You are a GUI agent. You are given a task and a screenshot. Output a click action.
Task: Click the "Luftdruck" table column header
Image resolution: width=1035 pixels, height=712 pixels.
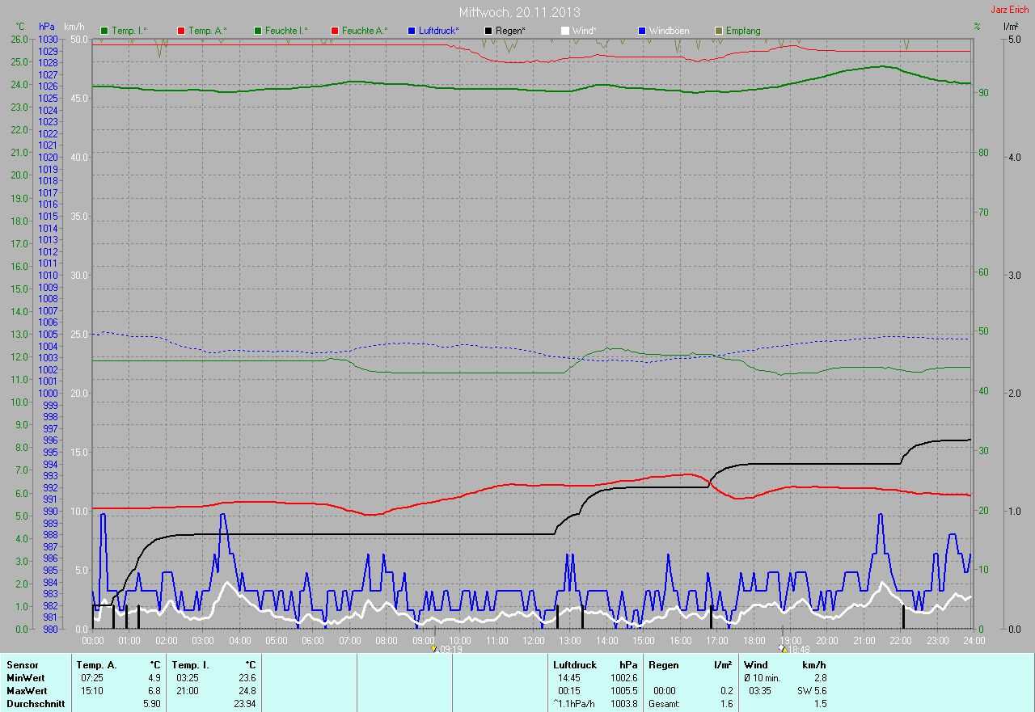[x=575, y=665]
